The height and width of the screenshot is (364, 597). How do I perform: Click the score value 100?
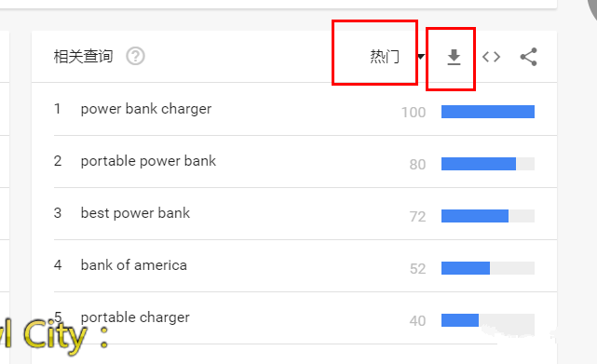pyautogui.click(x=414, y=113)
